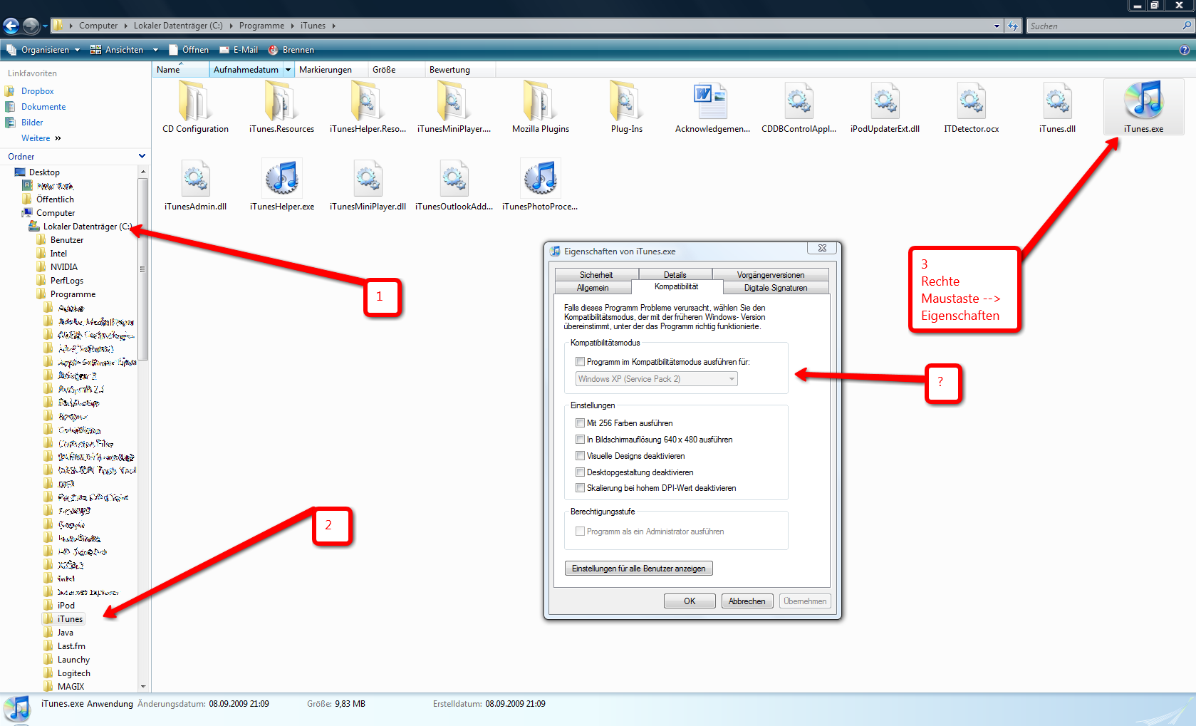Click the Suchen search field
Viewport: 1196px width, 726px height.
pos(1103,26)
